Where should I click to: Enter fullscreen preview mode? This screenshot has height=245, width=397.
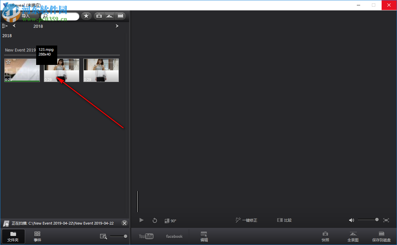tap(386, 220)
